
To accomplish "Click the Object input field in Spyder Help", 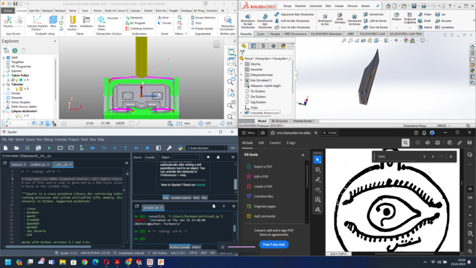I will click(x=186, y=157).
